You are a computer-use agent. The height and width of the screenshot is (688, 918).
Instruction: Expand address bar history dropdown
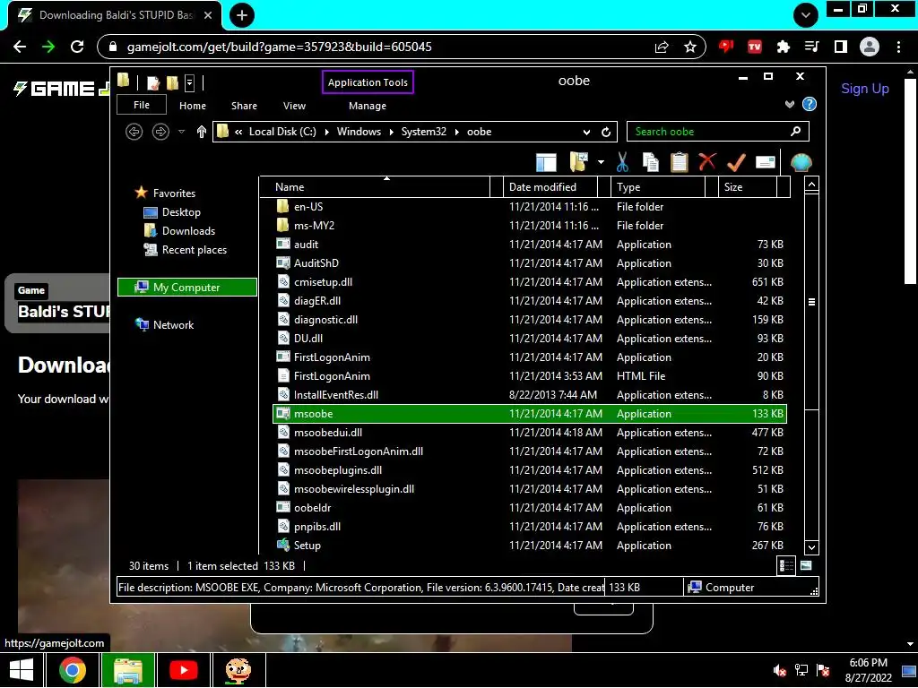(x=586, y=133)
